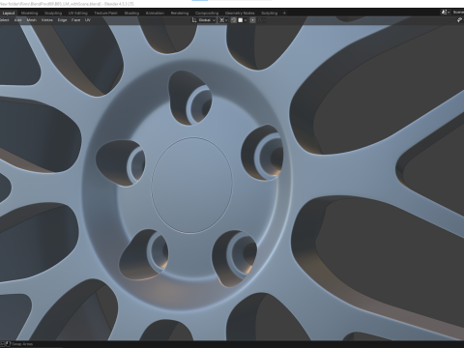Click the circular center cap of the wheel
Viewport: 464px width, 348px height.
[191, 185]
